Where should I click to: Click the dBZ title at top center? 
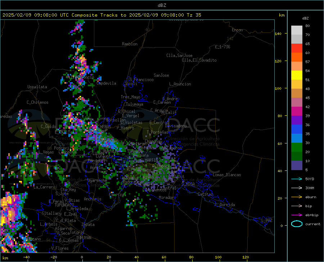coord(162,5)
